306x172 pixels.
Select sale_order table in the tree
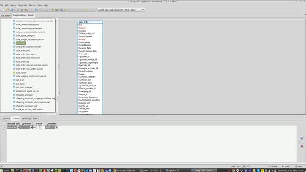pos(21,43)
